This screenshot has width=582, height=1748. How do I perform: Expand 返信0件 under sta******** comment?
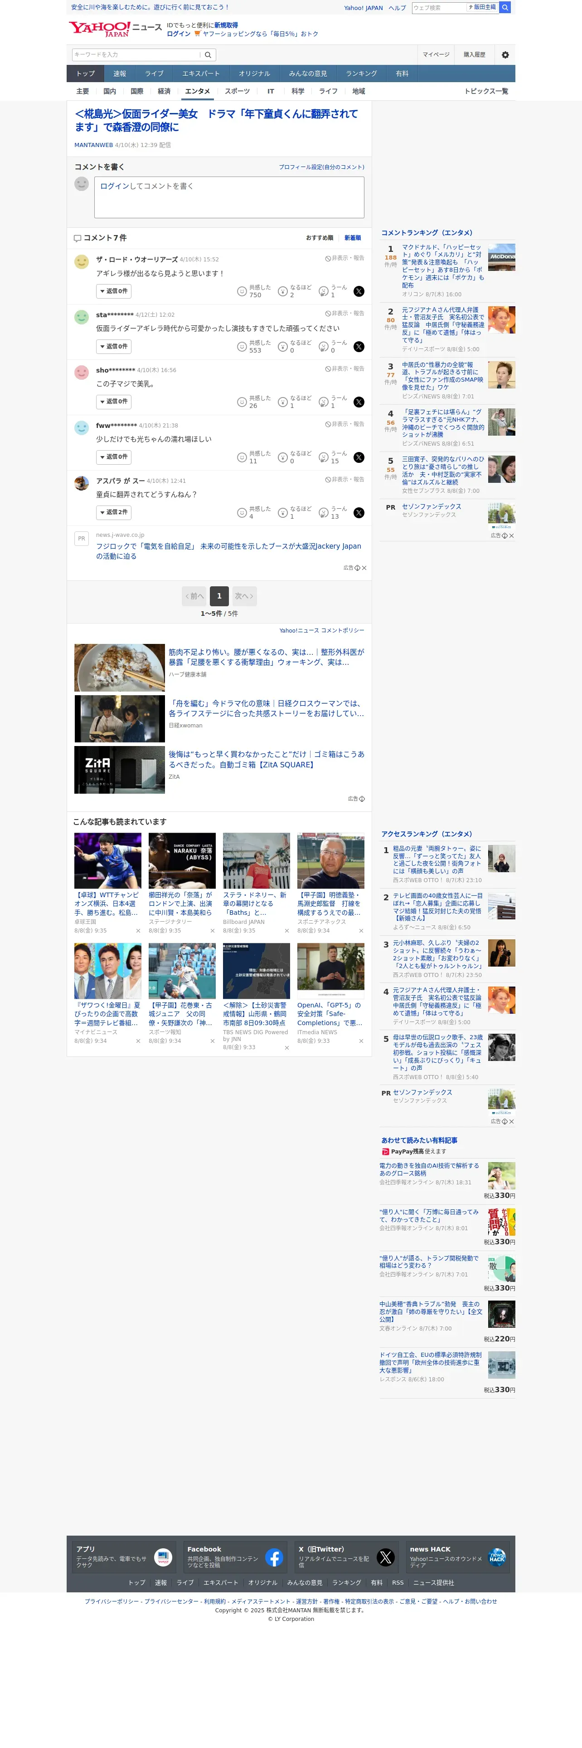[x=113, y=347]
